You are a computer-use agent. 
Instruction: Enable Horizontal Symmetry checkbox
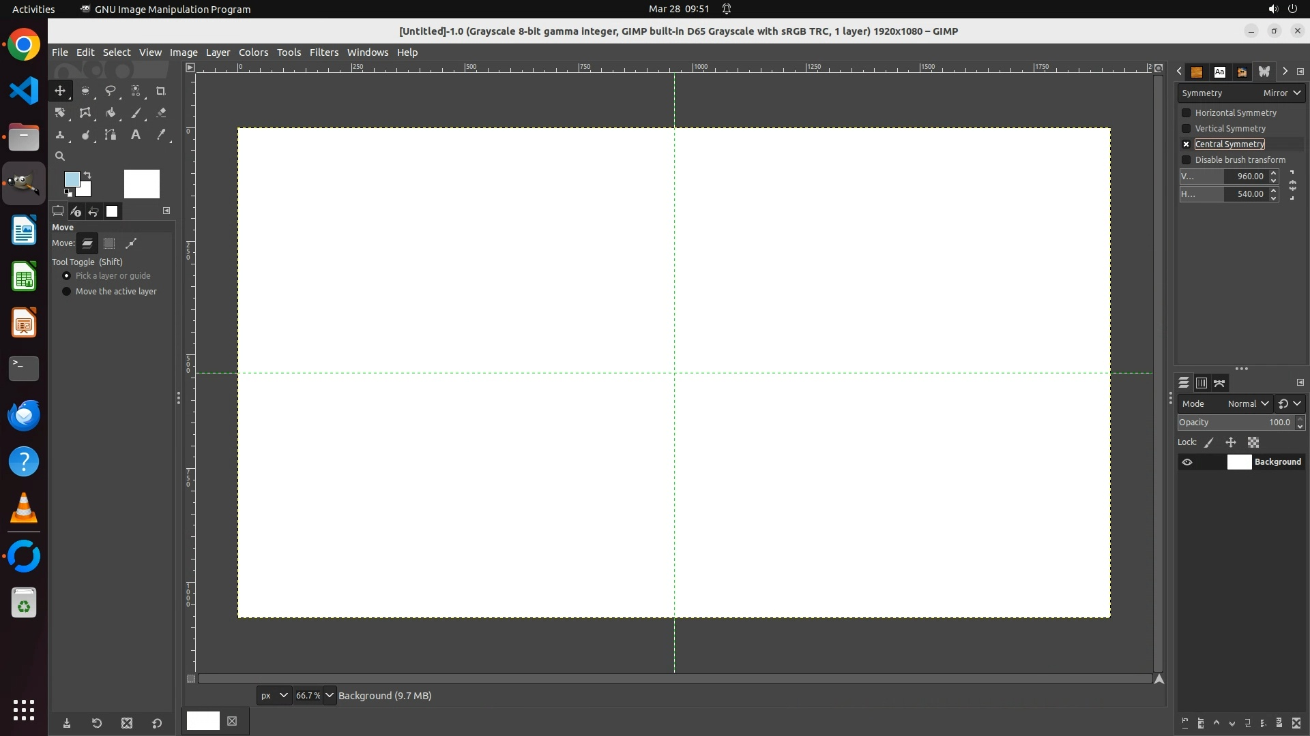tap(1186, 113)
